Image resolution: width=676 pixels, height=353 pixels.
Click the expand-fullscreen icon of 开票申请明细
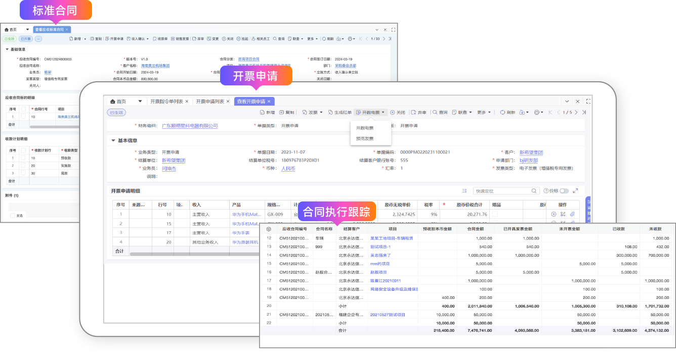pos(575,191)
